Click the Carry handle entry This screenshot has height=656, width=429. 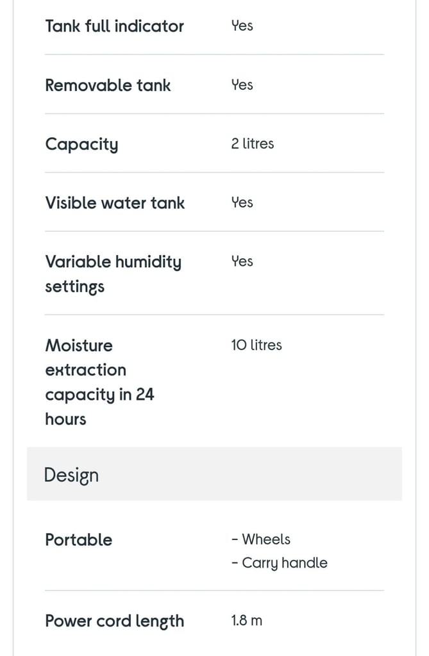click(x=280, y=563)
